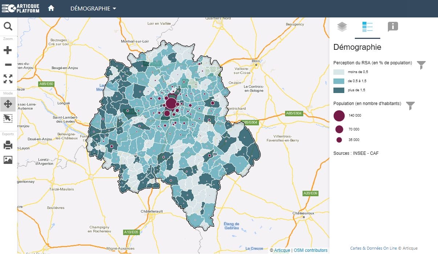Image resolution: width=438 pixels, height=254 pixels.
Task: Open the DÉMOGRAPHIE dropdown menu
Action: pyautogui.click(x=93, y=9)
